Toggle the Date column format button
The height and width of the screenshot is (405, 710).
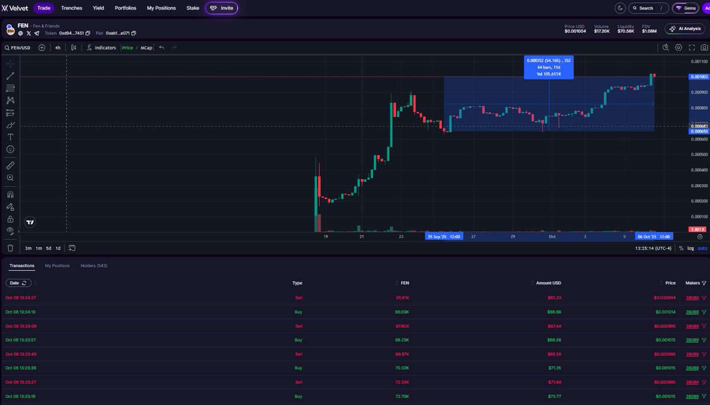[18, 283]
